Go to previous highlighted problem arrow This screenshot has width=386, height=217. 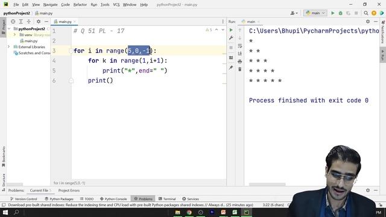point(217,30)
